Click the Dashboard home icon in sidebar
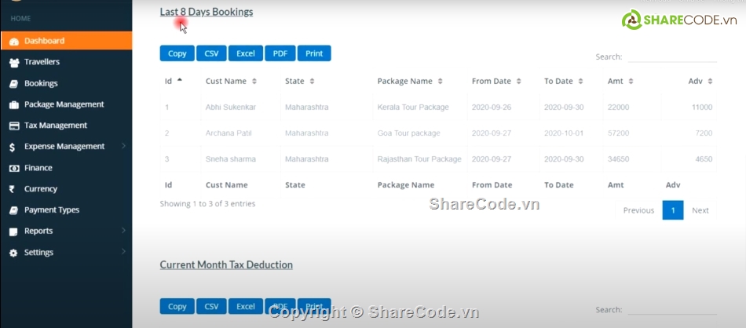 click(x=14, y=41)
